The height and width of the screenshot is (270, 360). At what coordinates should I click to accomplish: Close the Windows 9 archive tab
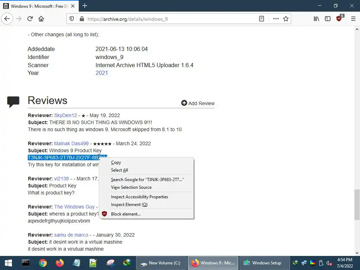click(73, 6)
